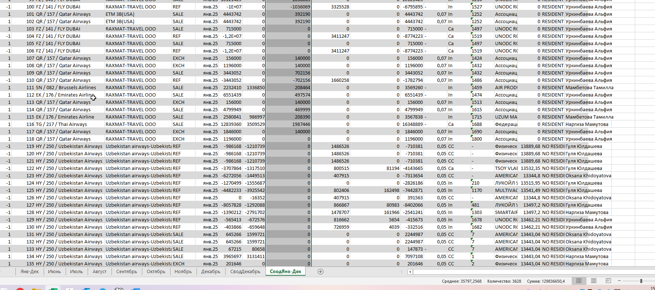
Task: Select cell with value 469999
Action: tap(289, 109)
